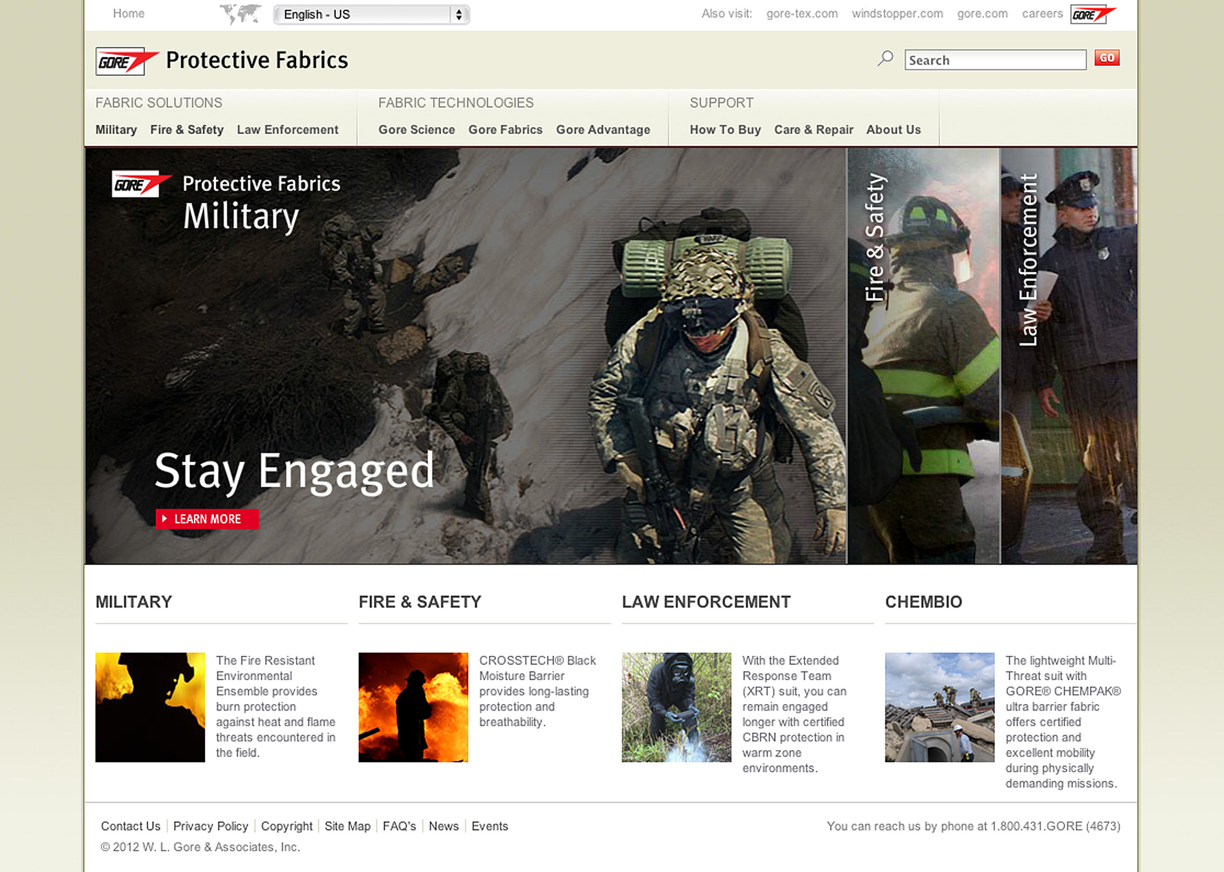1224x872 pixels.
Task: Open the Contact Us footer link
Action: coord(131,826)
